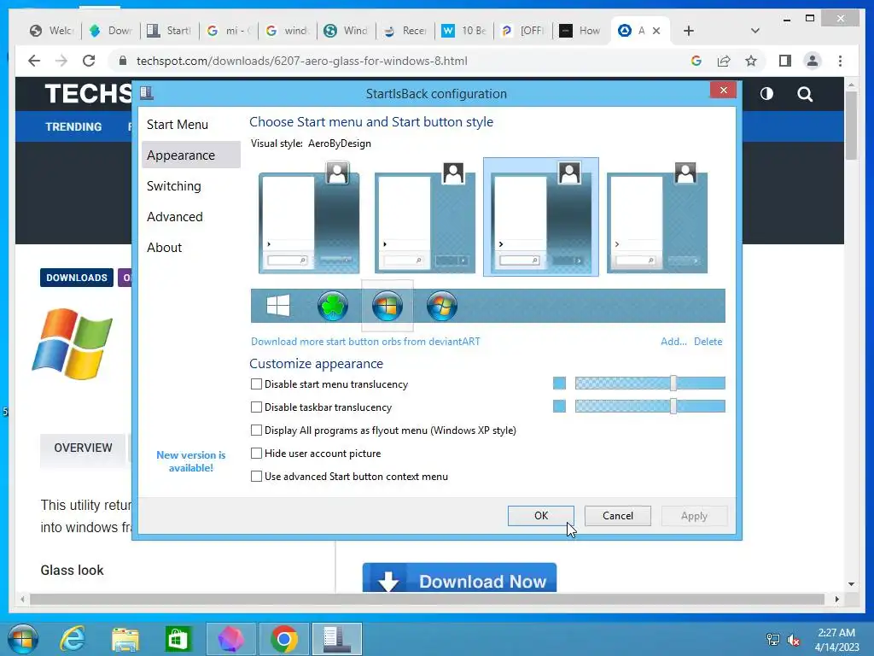The height and width of the screenshot is (656, 874).
Task: Select the third highlighted start menu style
Action: tap(540, 217)
